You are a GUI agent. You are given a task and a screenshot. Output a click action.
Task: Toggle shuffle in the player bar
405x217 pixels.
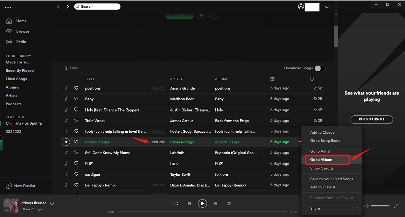click(x=176, y=203)
